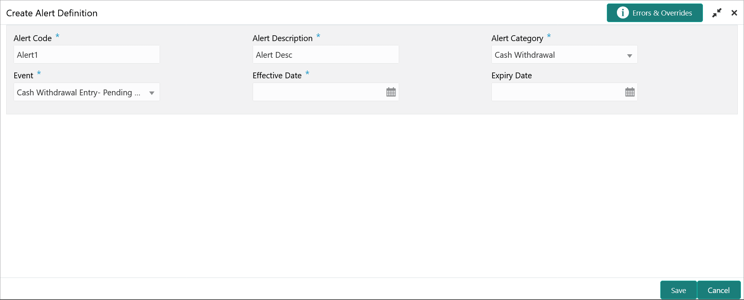Open the Errors & Overrides panel

pyautogui.click(x=654, y=13)
